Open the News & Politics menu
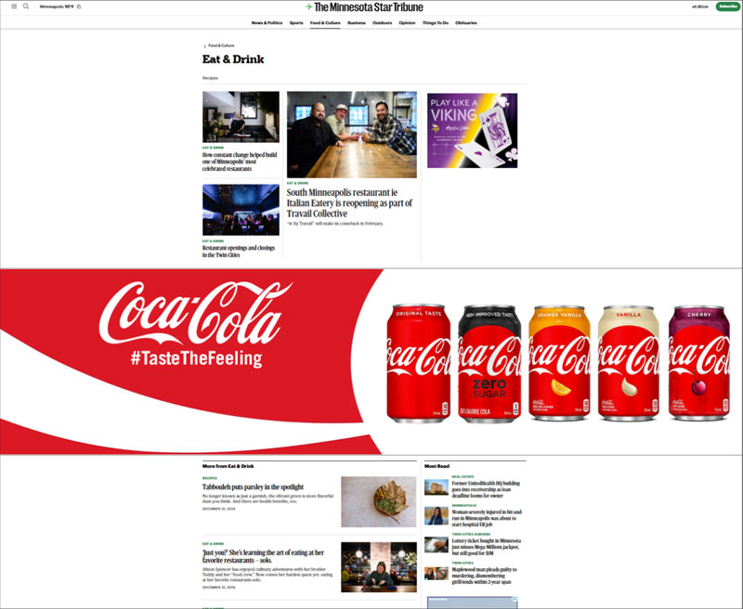The width and height of the screenshot is (743, 609). click(x=267, y=22)
